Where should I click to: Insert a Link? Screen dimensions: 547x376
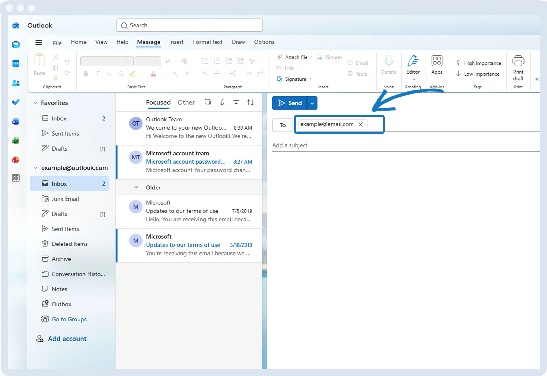tap(285, 68)
